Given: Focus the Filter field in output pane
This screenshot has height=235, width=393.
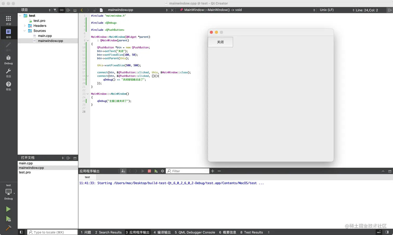Looking at the screenshot, I should click(x=188, y=171).
